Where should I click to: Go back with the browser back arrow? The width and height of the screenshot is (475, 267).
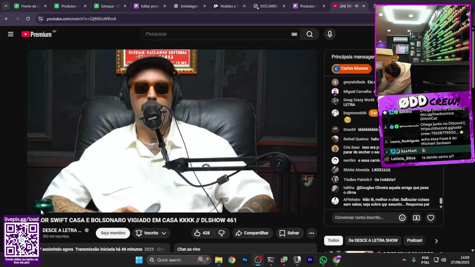(7, 19)
